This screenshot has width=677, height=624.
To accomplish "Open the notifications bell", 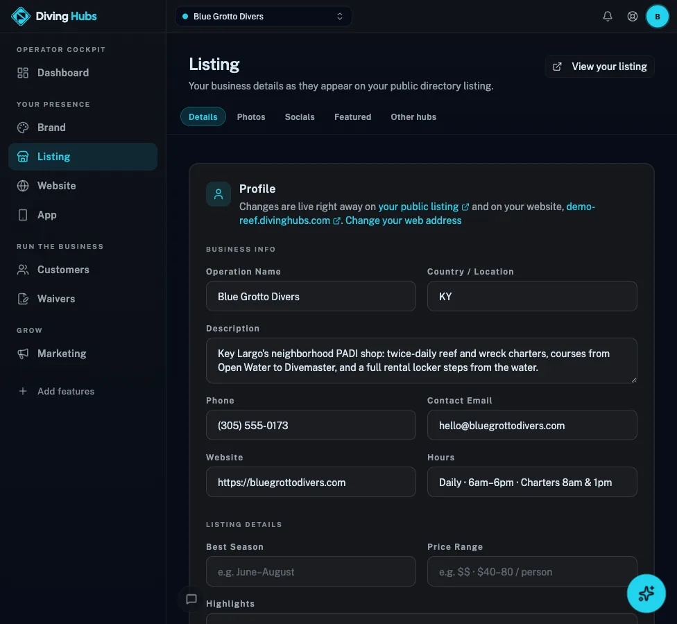I will [608, 17].
